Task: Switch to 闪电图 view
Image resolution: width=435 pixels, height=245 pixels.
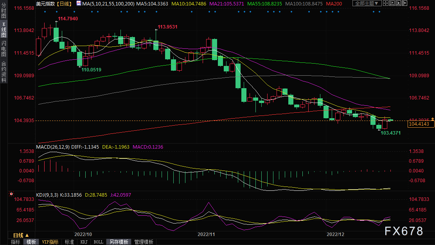Action: [x=4, y=49]
